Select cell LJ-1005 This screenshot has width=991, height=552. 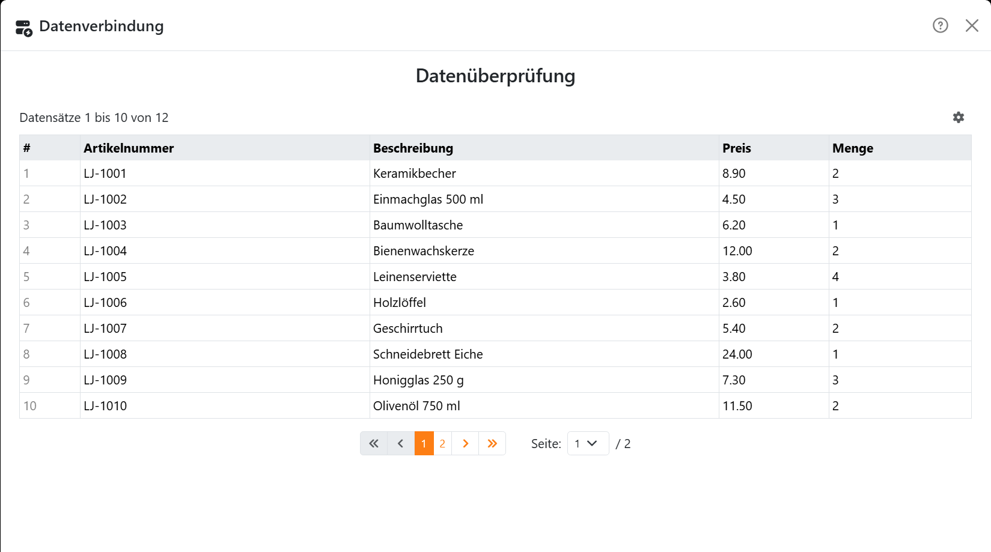[225, 277]
